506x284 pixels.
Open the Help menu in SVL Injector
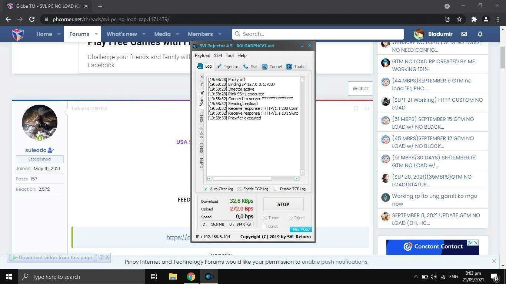[x=242, y=55]
